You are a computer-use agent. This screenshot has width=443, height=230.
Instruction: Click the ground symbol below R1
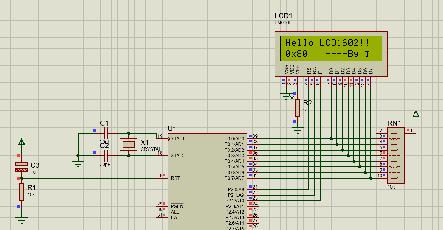click(x=22, y=219)
